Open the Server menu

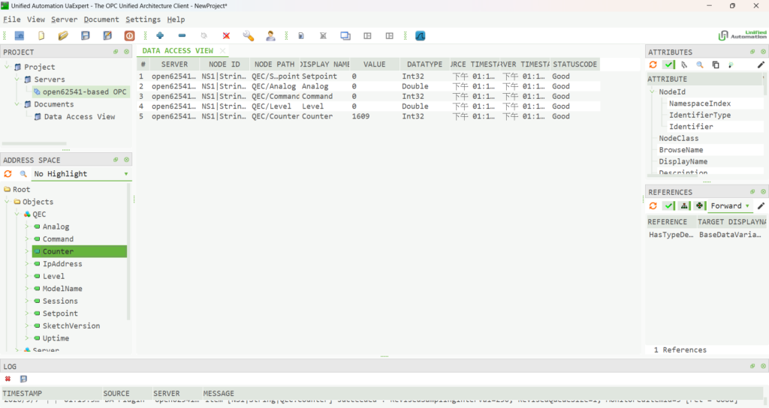click(x=65, y=19)
